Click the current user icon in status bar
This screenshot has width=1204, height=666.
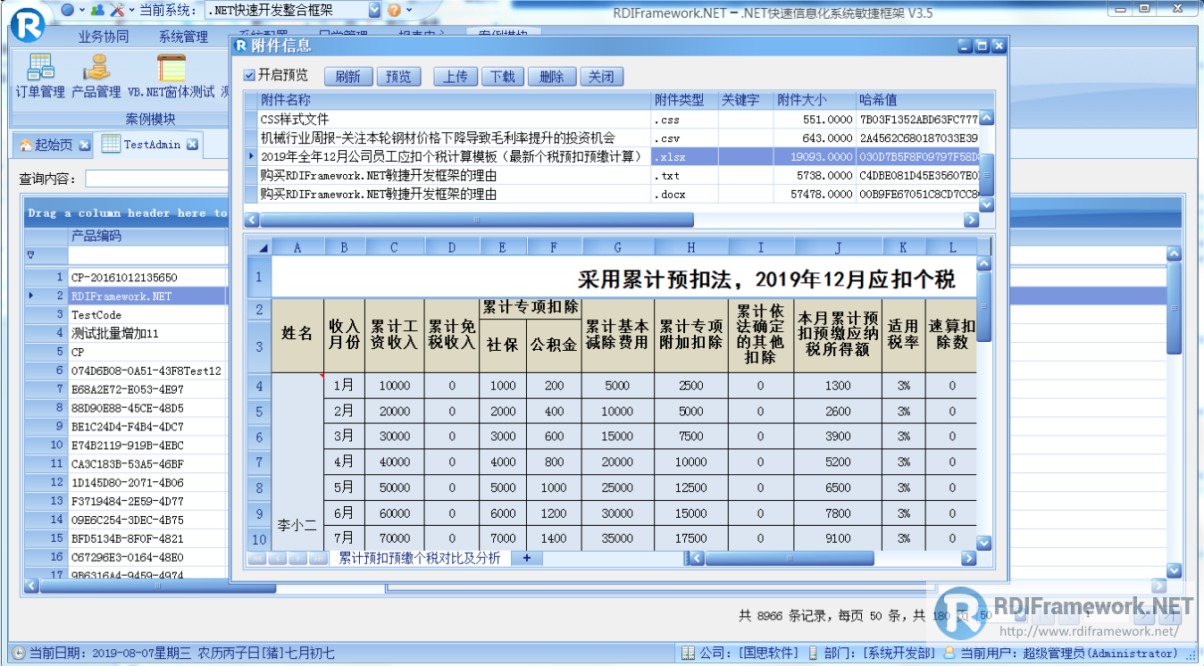949,654
